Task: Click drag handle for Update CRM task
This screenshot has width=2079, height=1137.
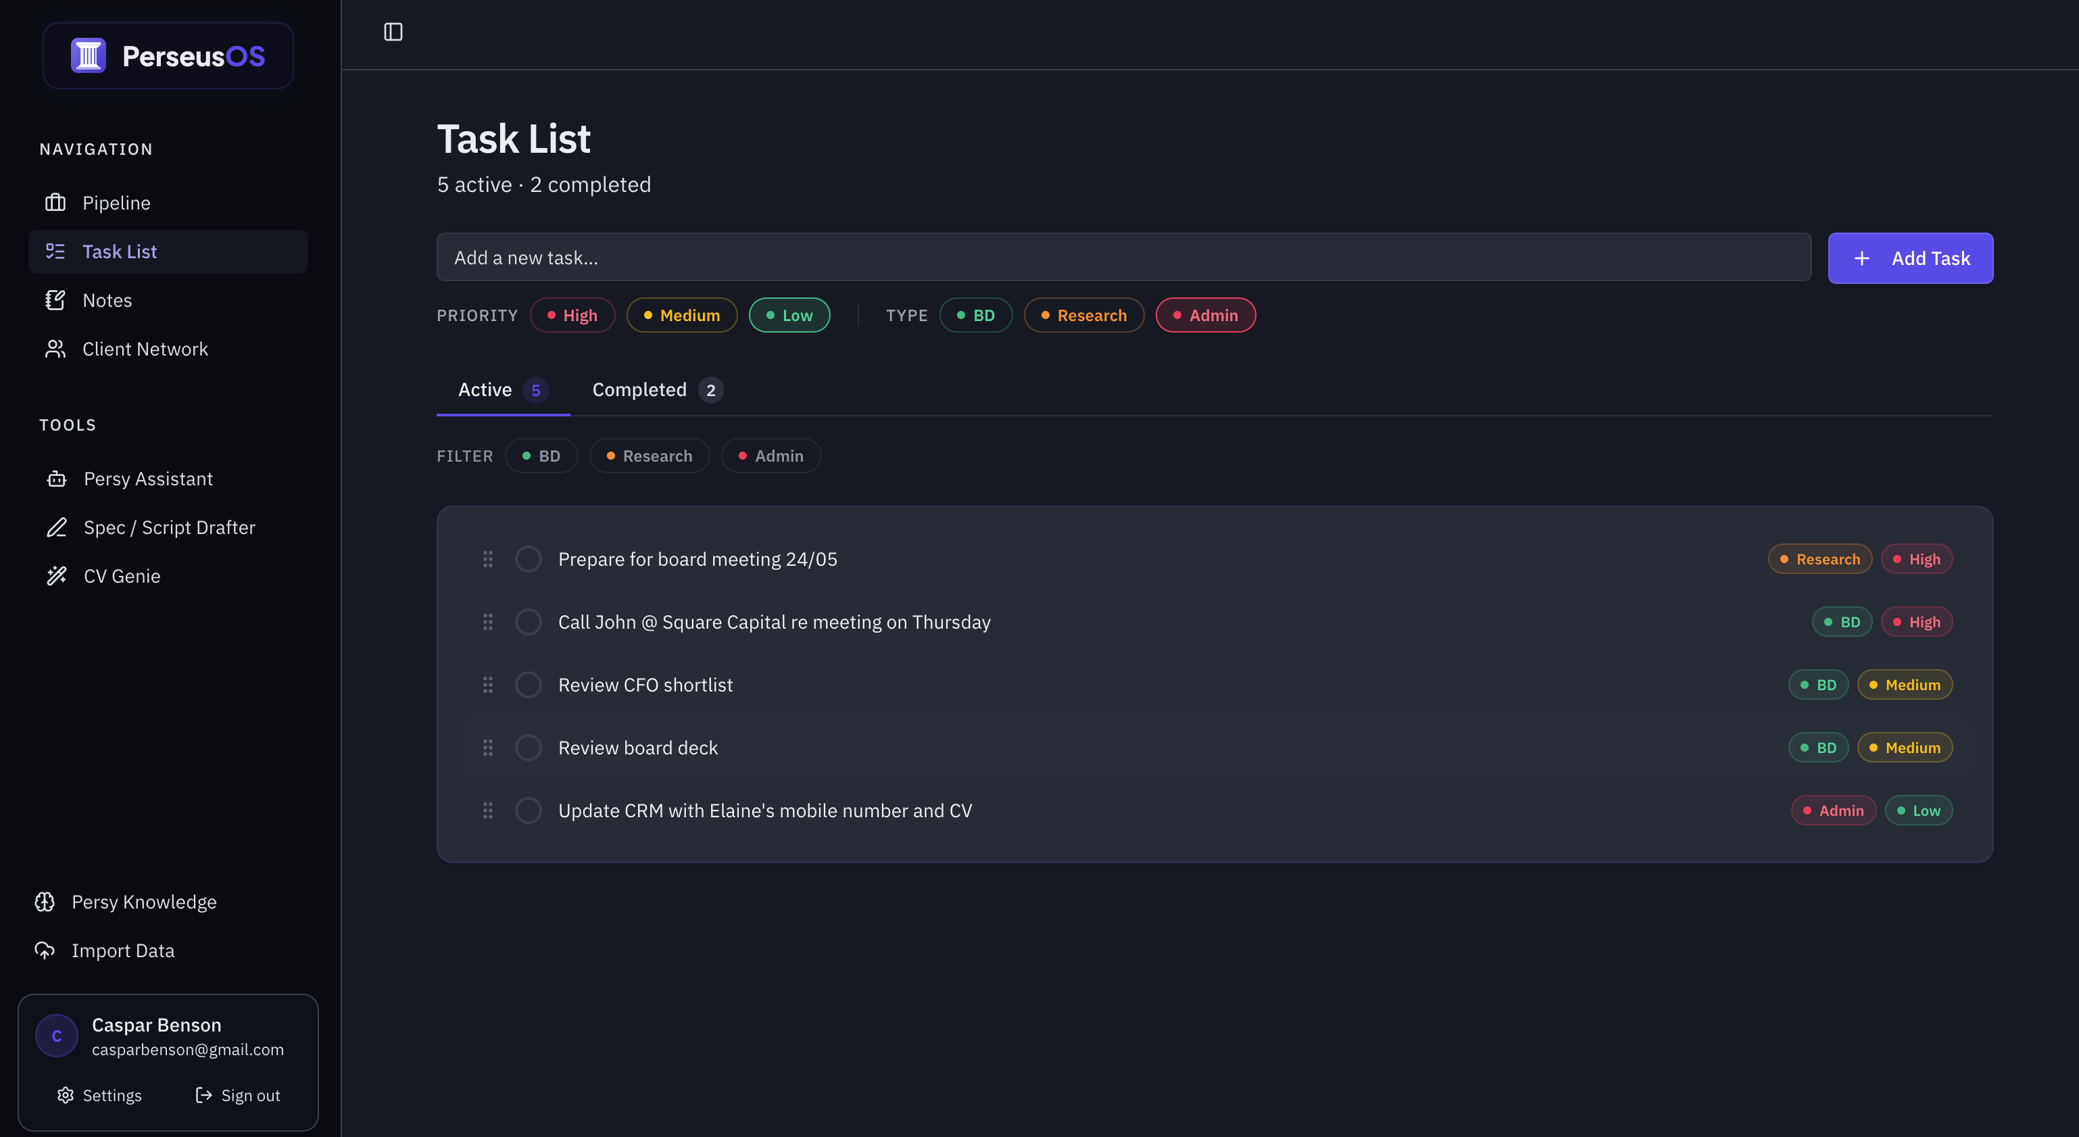Action: tap(487, 811)
